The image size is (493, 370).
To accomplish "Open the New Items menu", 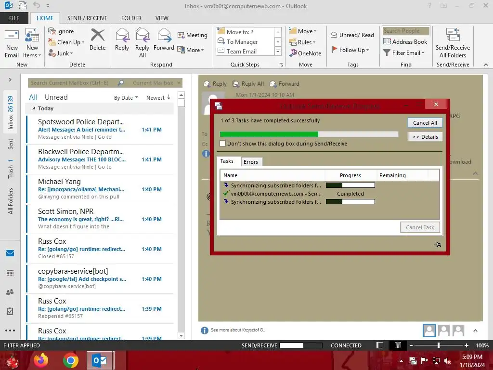I will [x=32, y=43].
